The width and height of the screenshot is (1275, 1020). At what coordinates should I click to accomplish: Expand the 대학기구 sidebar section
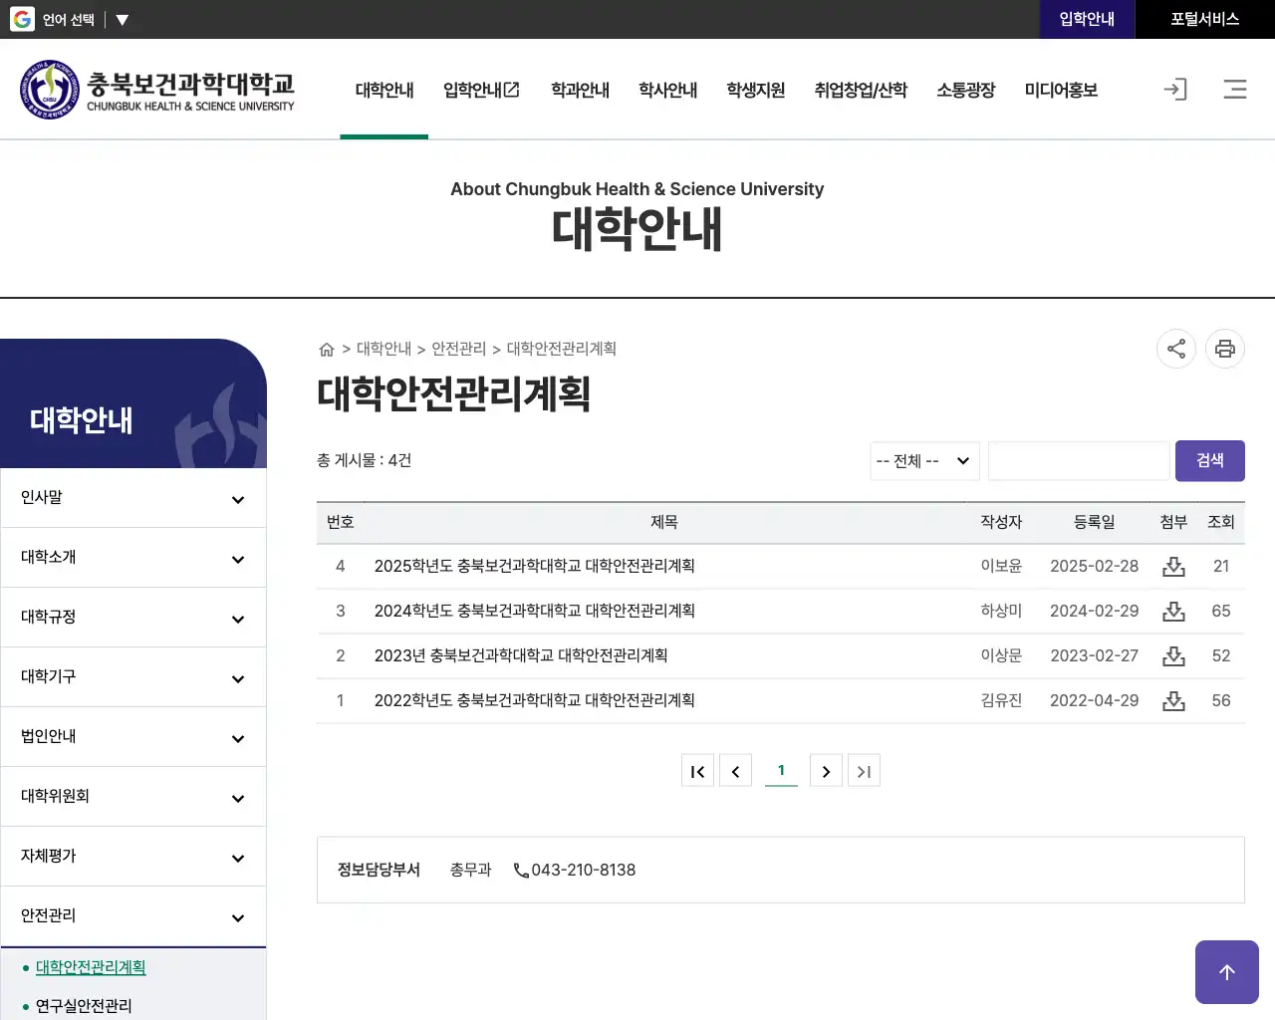tap(133, 676)
